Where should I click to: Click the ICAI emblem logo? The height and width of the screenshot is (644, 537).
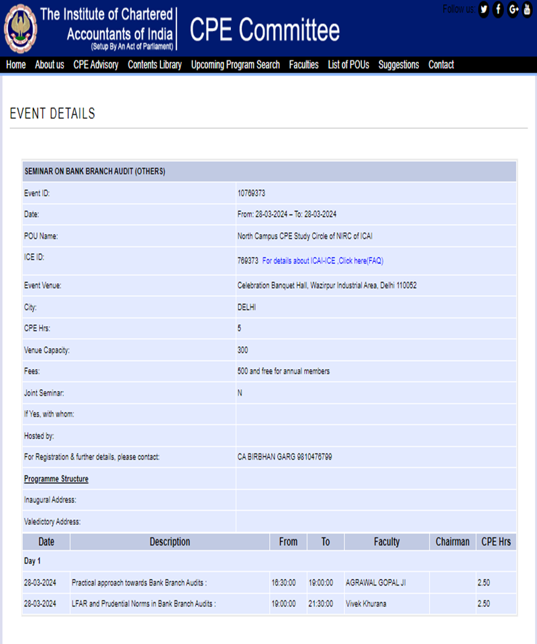tap(21, 28)
